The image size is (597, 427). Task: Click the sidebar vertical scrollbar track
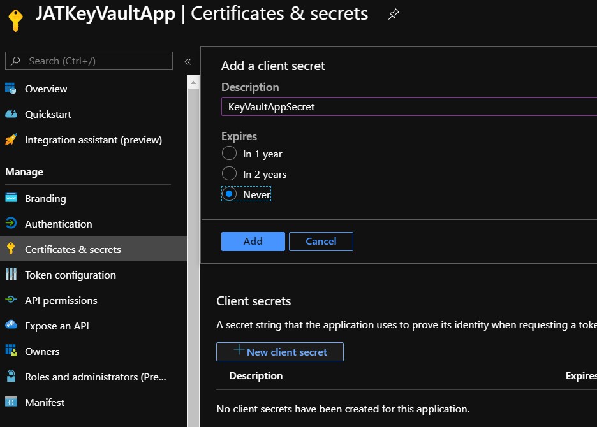pos(193,257)
